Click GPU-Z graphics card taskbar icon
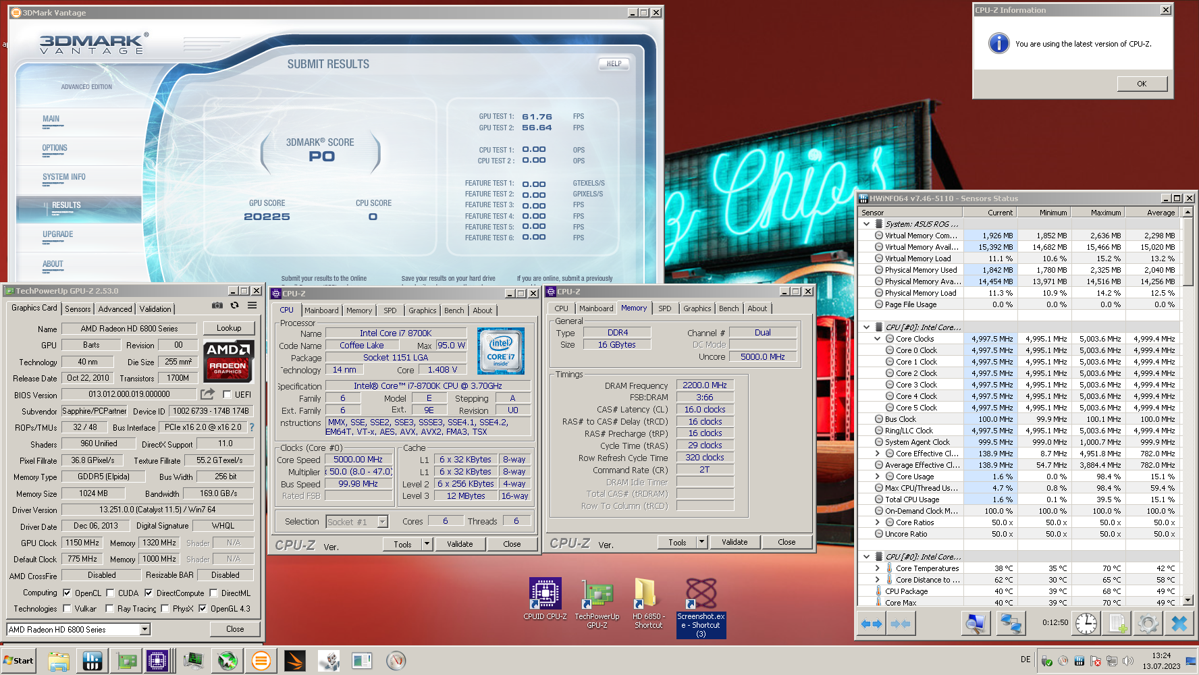This screenshot has width=1199, height=675. pos(127,661)
